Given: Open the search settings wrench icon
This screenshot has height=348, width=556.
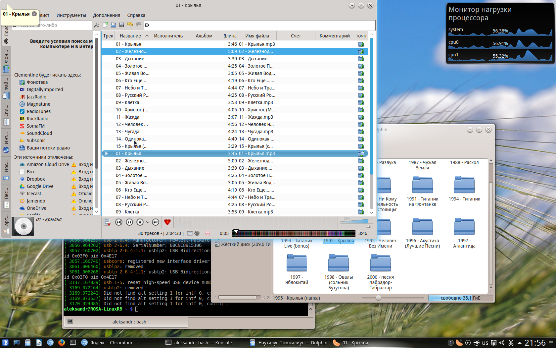Looking at the screenshot, I should click(96, 25).
